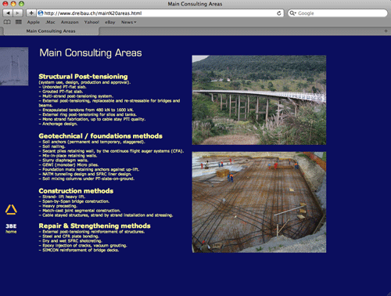391x296 pixels.
Task: Show Top Sites grid icon
Action: point(19,22)
